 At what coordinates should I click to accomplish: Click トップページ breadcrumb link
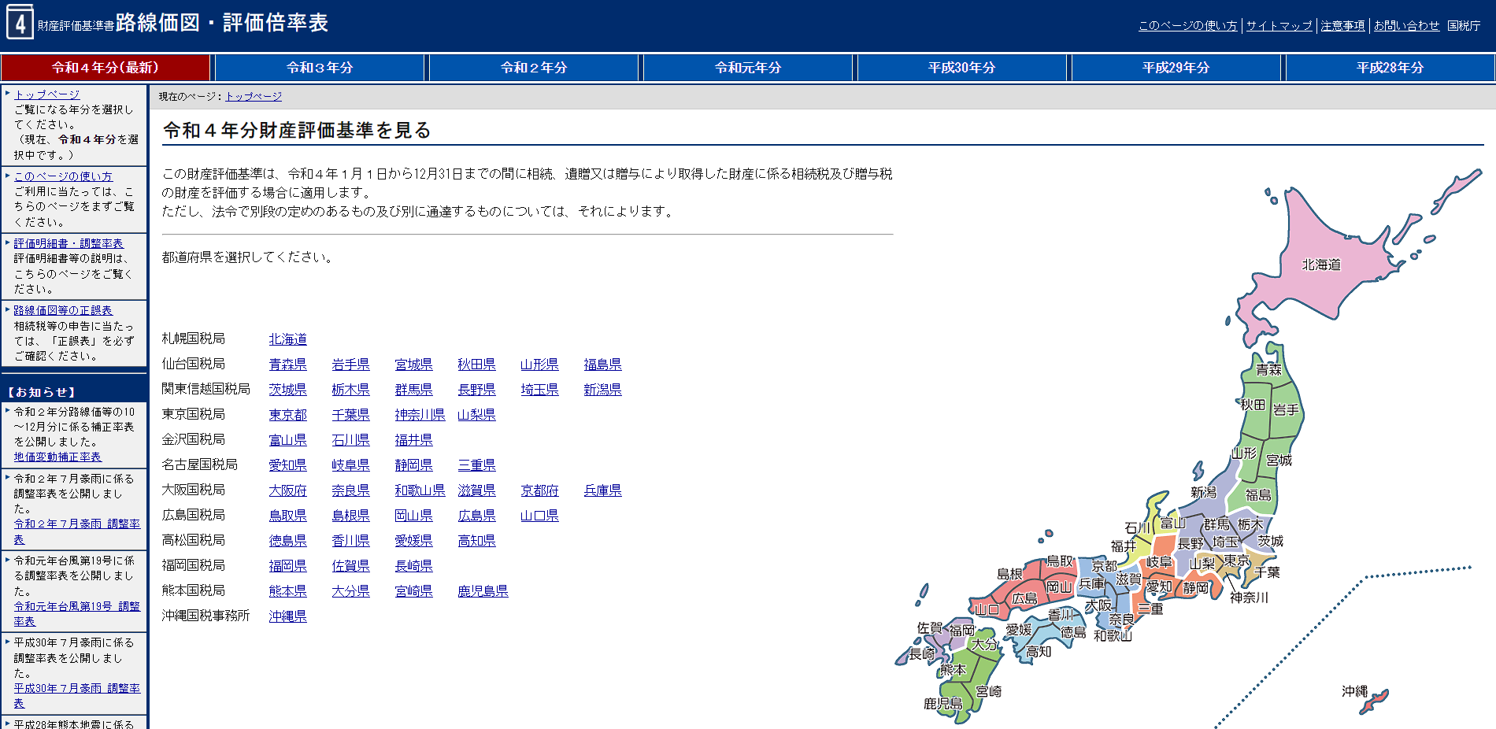[254, 96]
